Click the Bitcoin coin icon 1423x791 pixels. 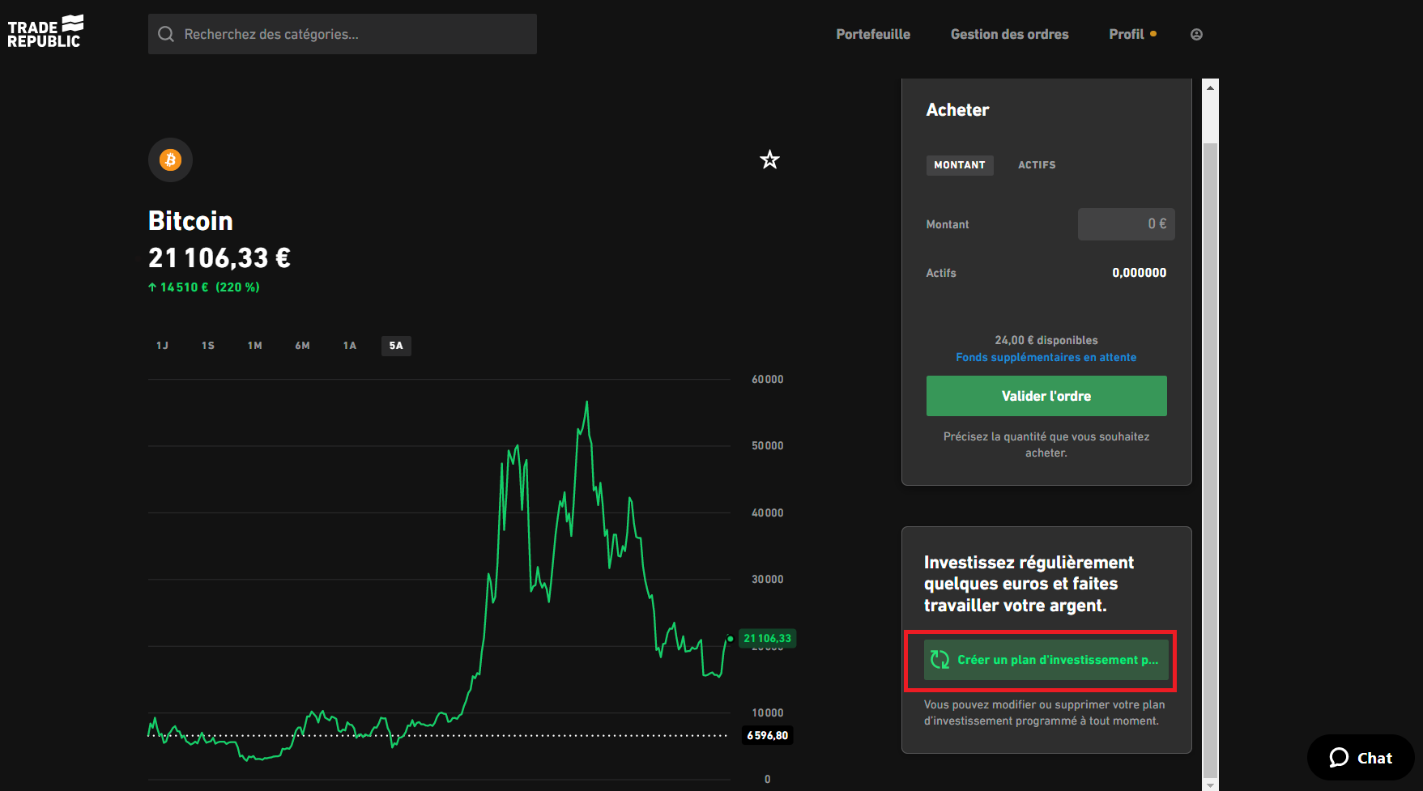click(170, 159)
